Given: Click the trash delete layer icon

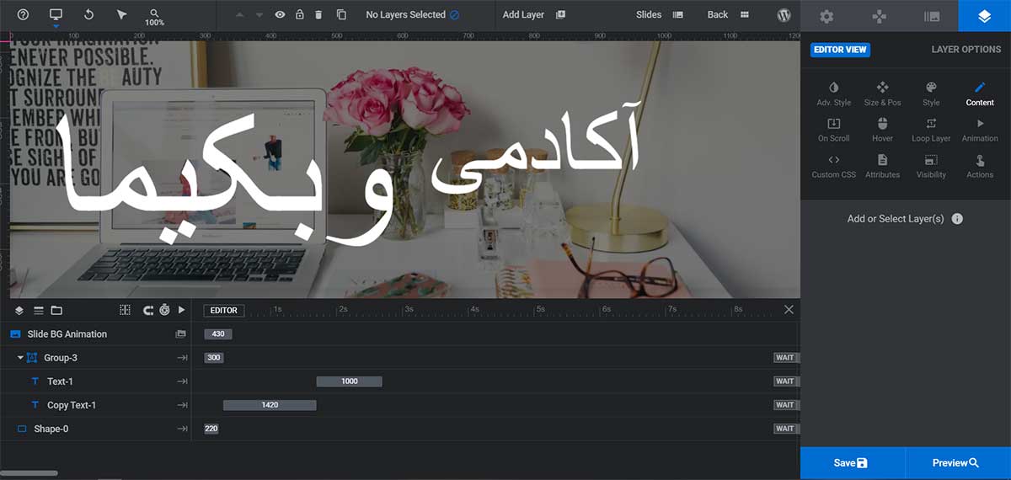Looking at the screenshot, I should click(318, 15).
